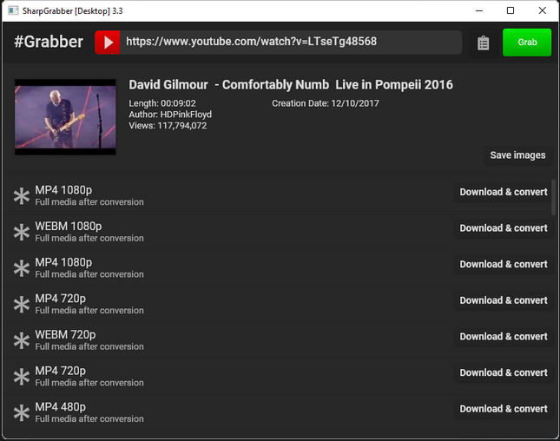Click the asterisk icon beside WEBM 720p

click(22, 340)
